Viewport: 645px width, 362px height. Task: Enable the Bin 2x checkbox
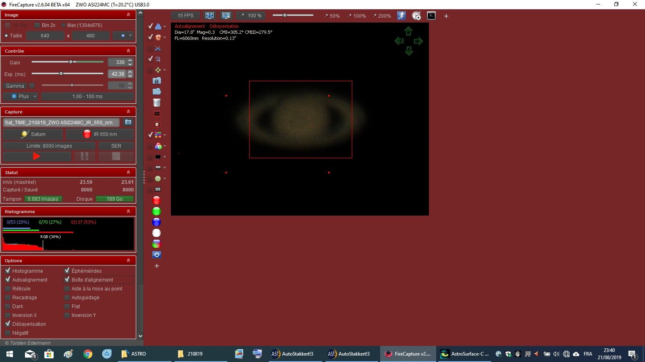coord(37,25)
